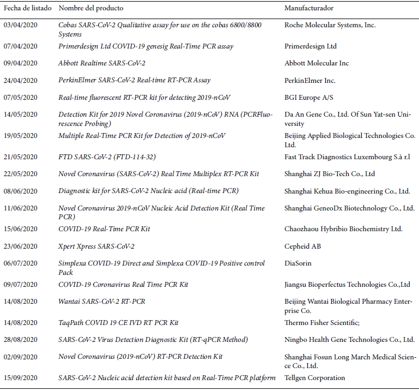Select Jiangsu Bioperfectus Technologies Co.,Ltd
This screenshot has width=419, height=391.
[347, 285]
